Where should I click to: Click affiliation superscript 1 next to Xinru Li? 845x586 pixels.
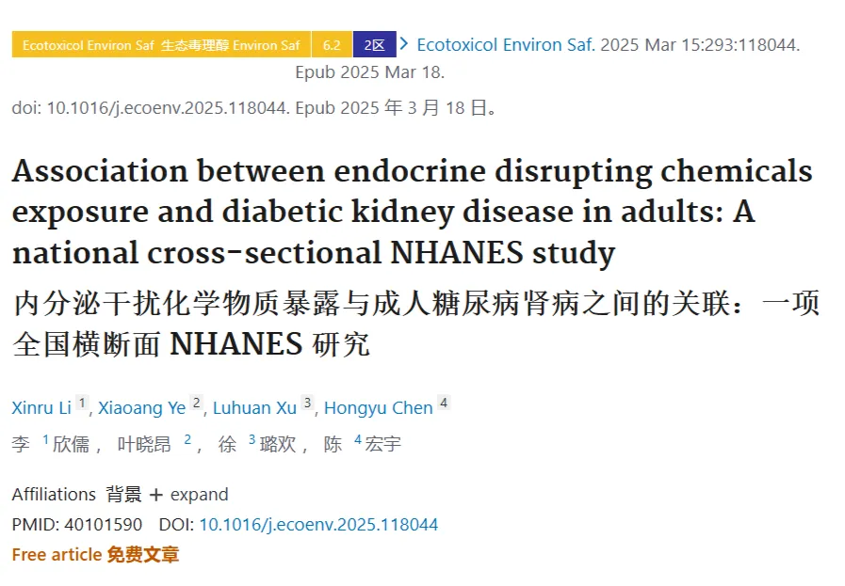coord(82,403)
